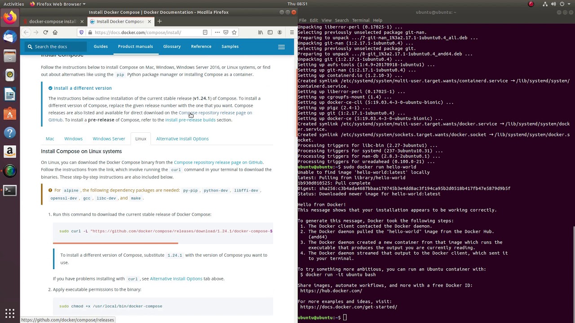Viewport: 575px width, 323px height.
Task: Reload the Docker docs page
Action: 45,32
